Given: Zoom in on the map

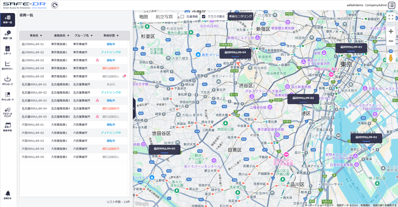Looking at the screenshot, I should (x=391, y=31).
